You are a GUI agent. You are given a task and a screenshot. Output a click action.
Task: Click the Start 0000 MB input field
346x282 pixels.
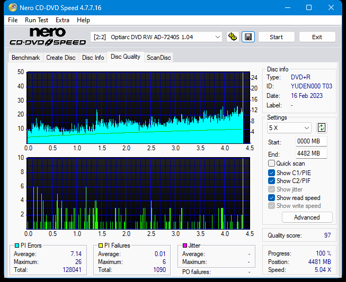(312, 141)
